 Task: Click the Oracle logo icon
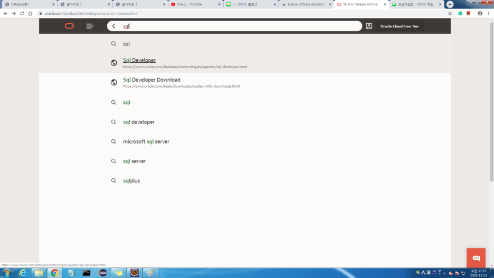69,26
